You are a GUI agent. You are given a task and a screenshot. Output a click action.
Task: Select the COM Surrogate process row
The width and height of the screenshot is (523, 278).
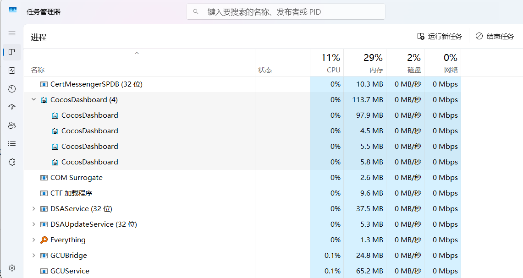pyautogui.click(x=138, y=178)
